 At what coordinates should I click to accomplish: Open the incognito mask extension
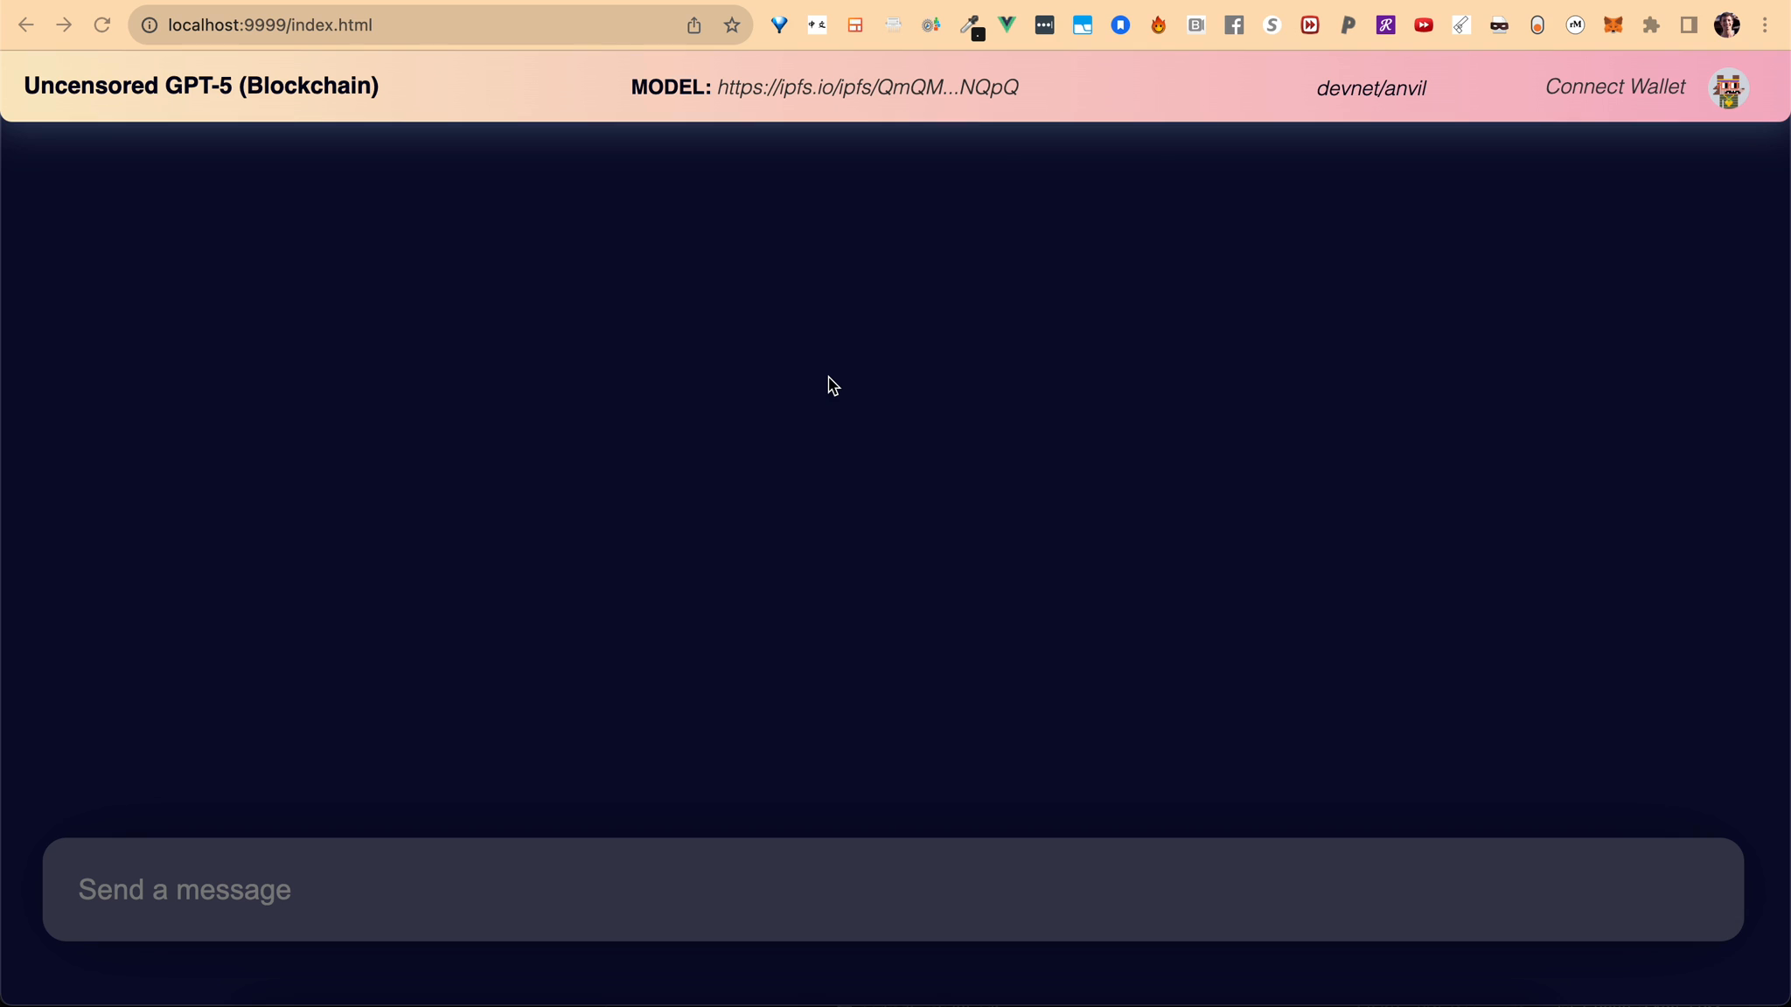click(x=1500, y=25)
